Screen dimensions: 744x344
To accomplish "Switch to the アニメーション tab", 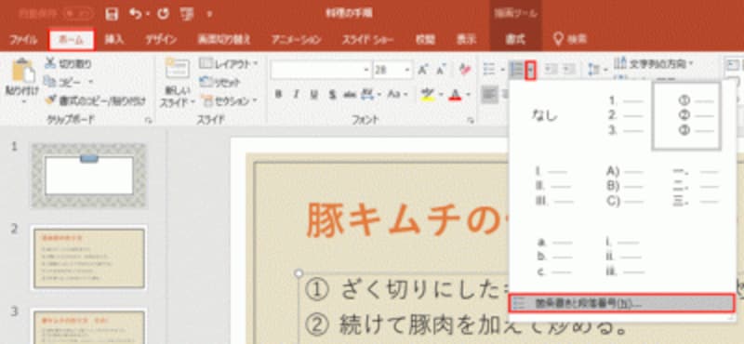I will [296, 40].
